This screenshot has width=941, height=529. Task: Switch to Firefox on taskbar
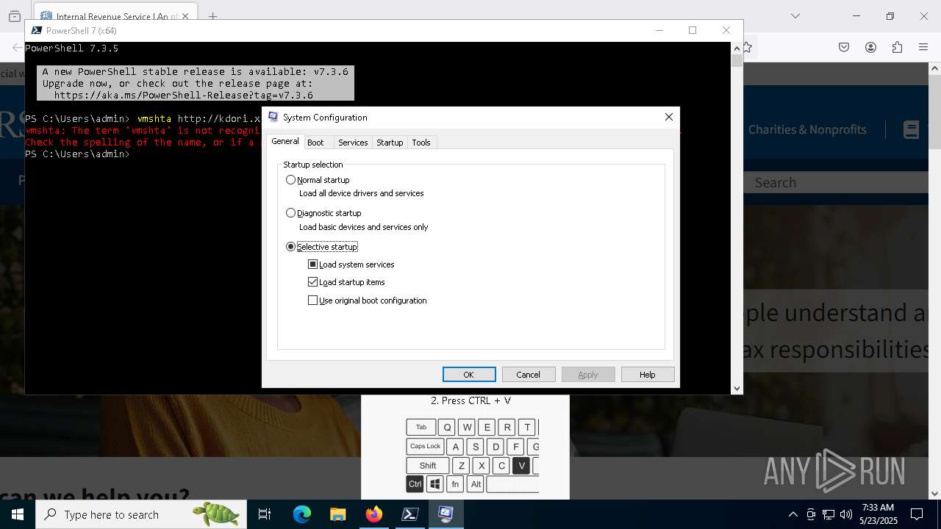pyautogui.click(x=374, y=514)
